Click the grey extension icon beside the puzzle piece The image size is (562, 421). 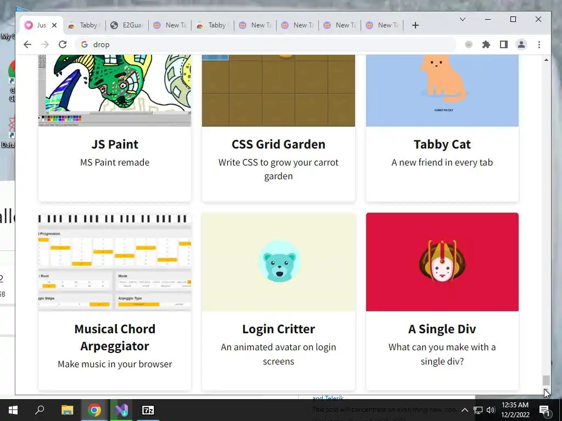point(469,44)
